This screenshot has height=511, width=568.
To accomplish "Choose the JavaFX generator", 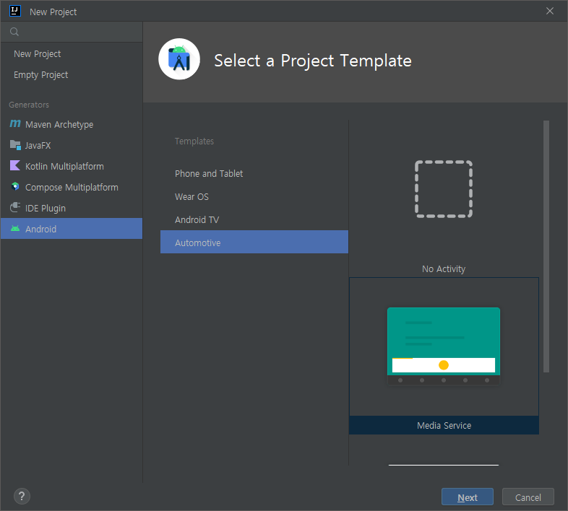I will [72, 146].
